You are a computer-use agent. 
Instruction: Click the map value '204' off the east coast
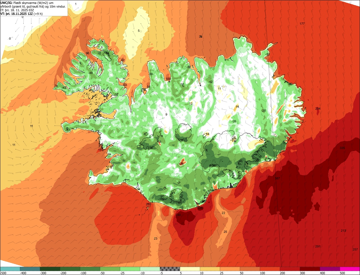pos(318,109)
